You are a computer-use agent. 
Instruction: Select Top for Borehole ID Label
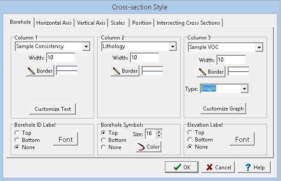[17, 133]
